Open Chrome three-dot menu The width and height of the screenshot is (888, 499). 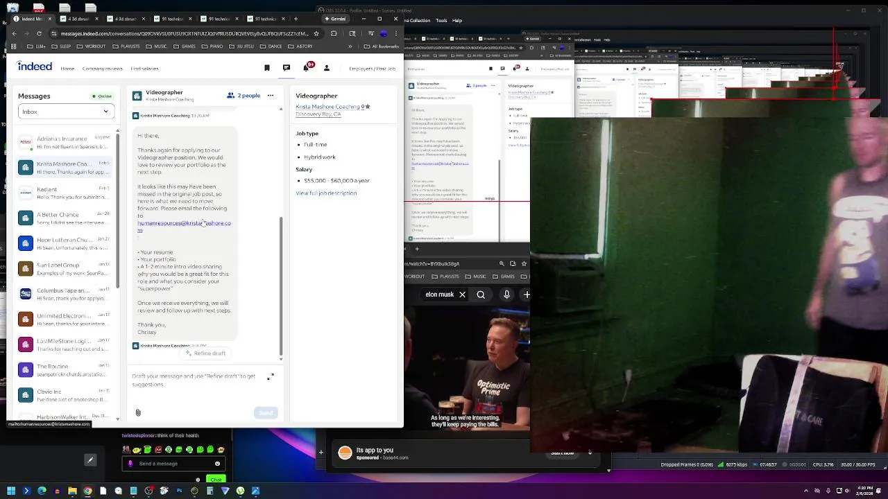click(x=396, y=33)
